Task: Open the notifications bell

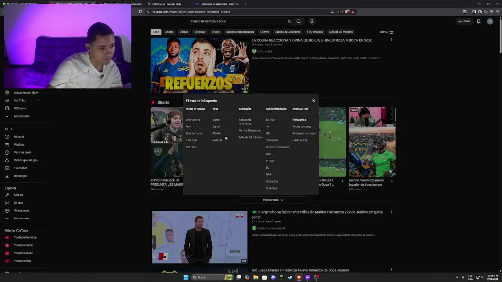Action: (478, 21)
